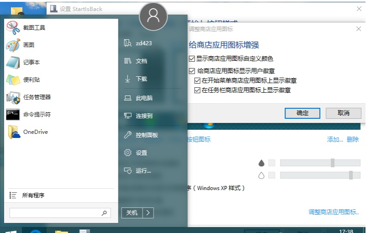Toggle 给商店应用图标显示用户徽章 checkbox
Image resolution: width=371 pixels, height=233 pixels.
pos(192,71)
